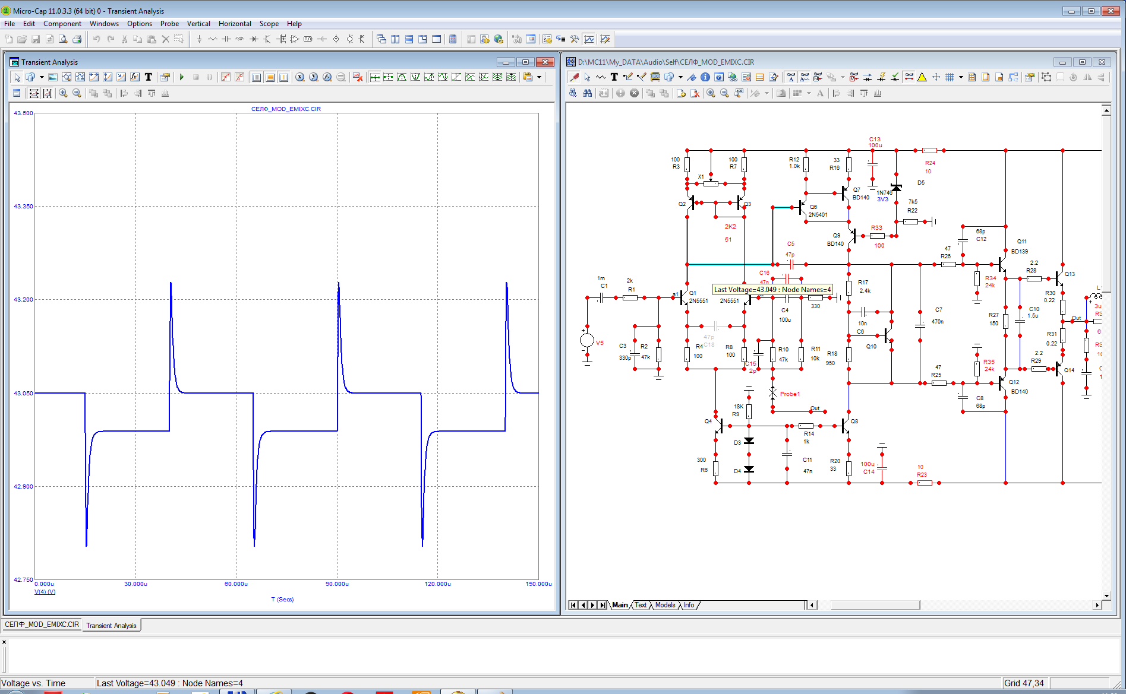Select the Text tool in Transient Analysis toolbar
Screen dimensions: 1126x694
[149, 77]
